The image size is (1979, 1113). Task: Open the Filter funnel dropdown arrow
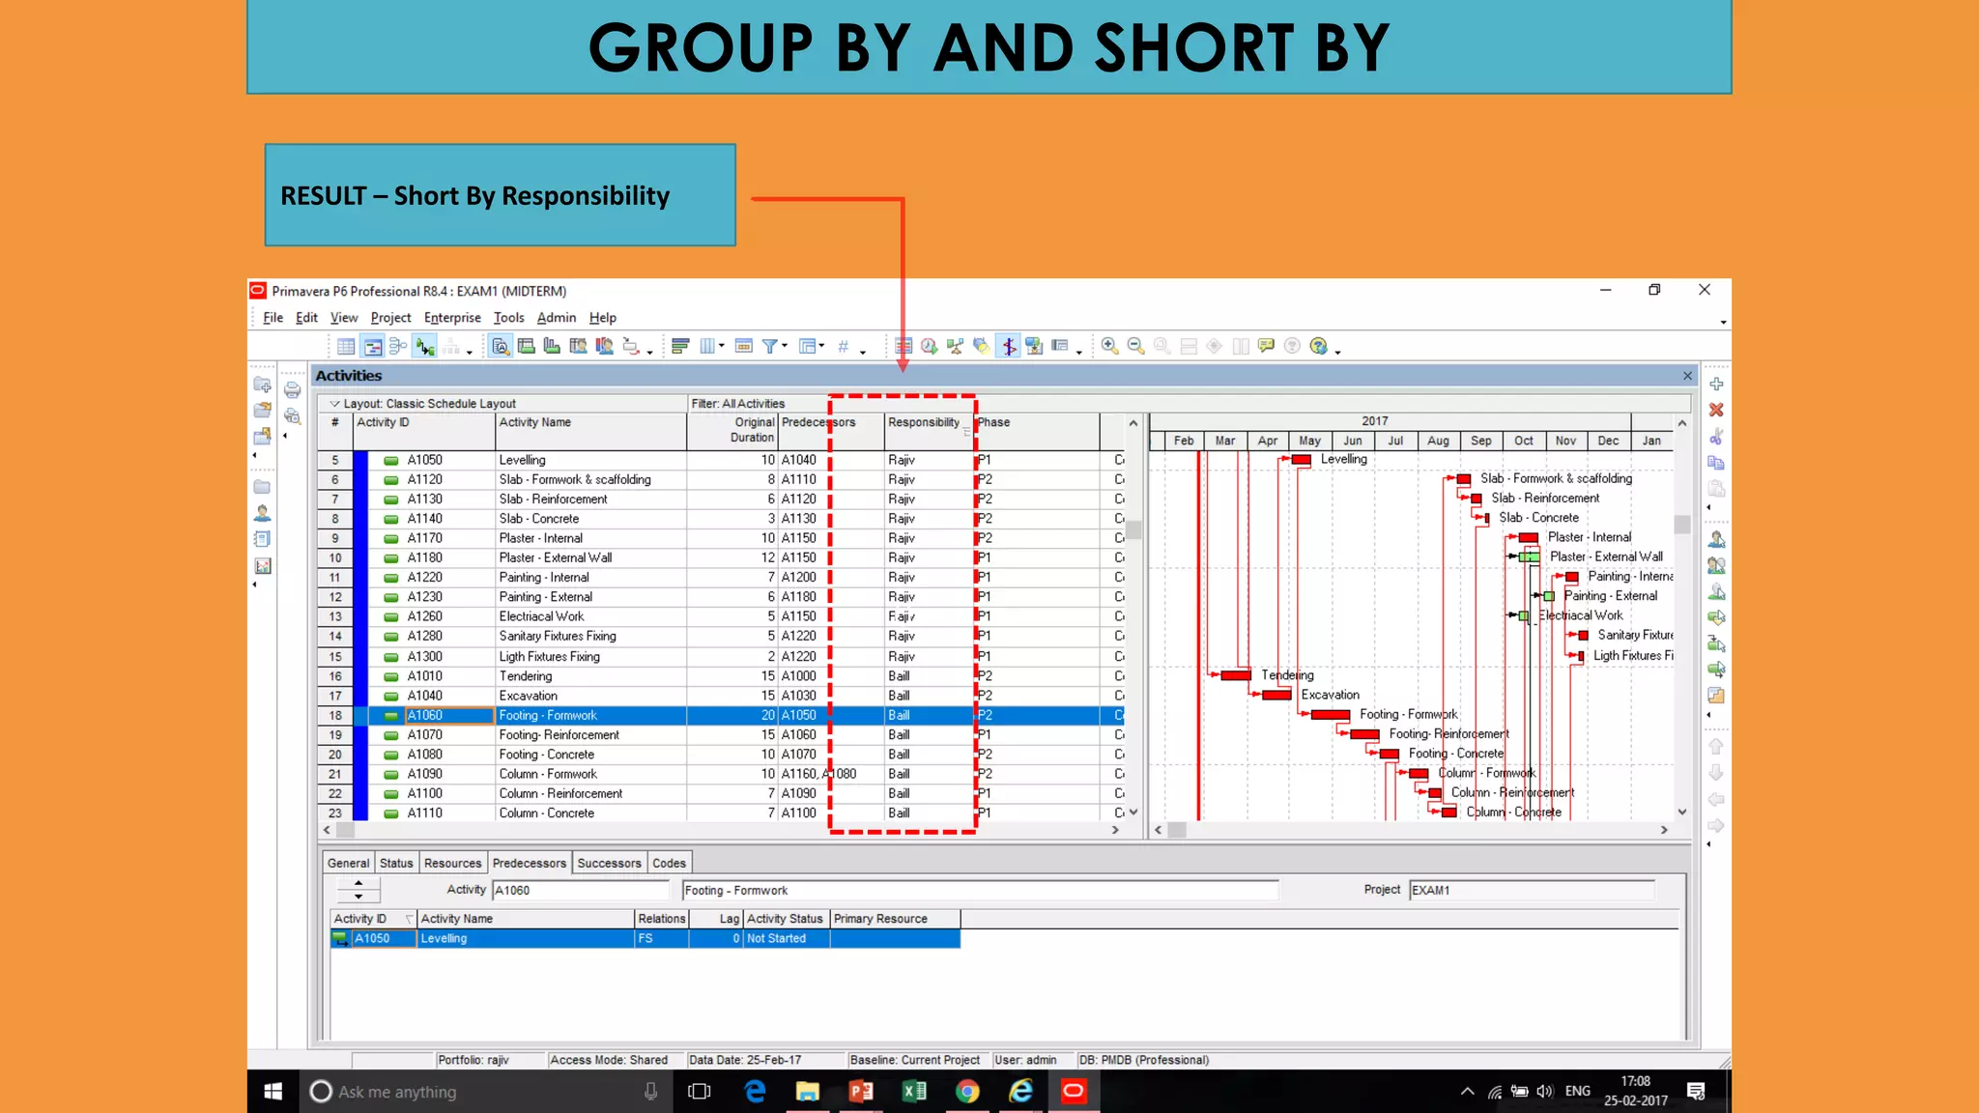785,346
